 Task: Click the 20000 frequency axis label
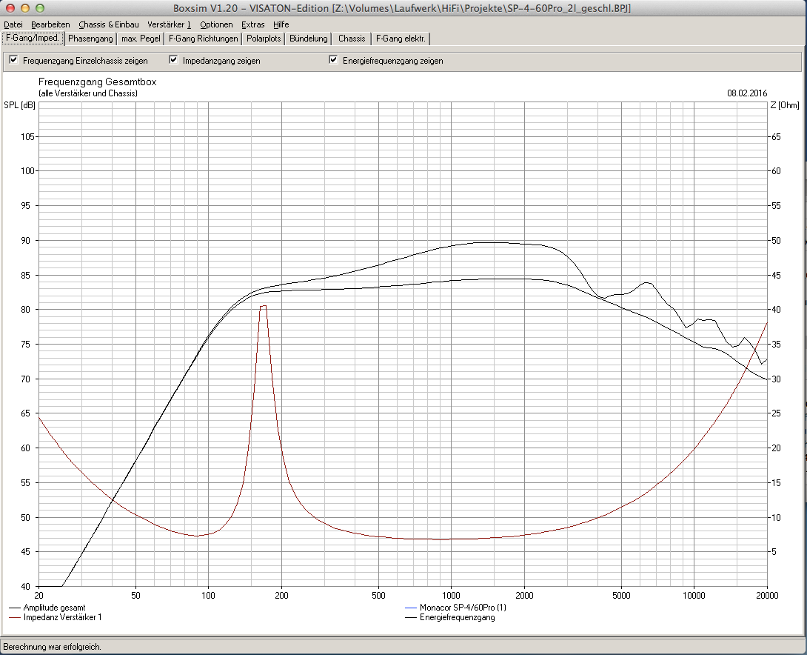(x=767, y=596)
